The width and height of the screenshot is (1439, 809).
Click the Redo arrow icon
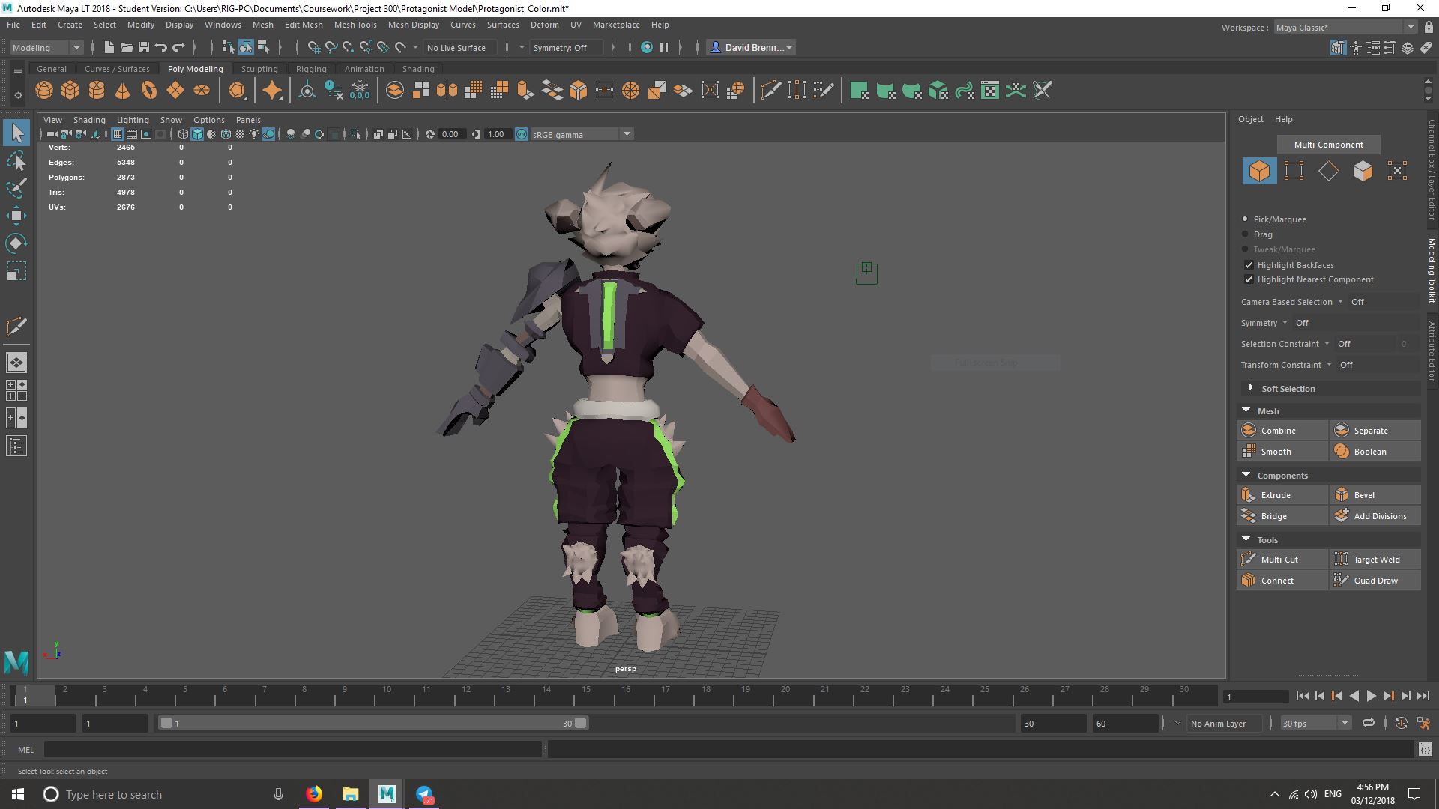click(178, 47)
